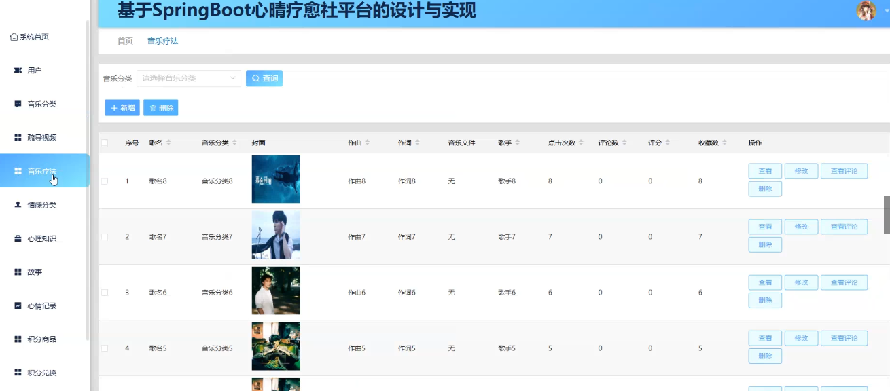Click 查看评论 for row 歌名8
Viewport: 890px width, 391px height.
pyautogui.click(x=844, y=171)
